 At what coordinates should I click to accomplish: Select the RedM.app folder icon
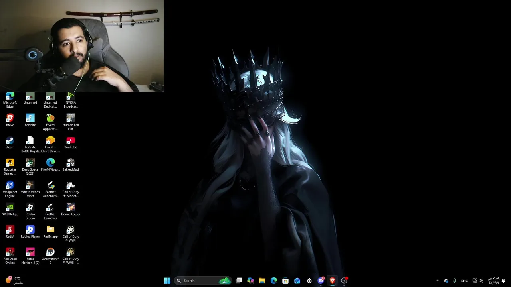[50, 232]
